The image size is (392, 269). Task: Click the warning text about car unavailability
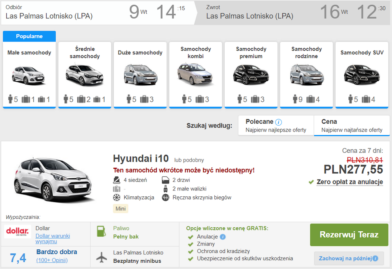[x=184, y=170]
